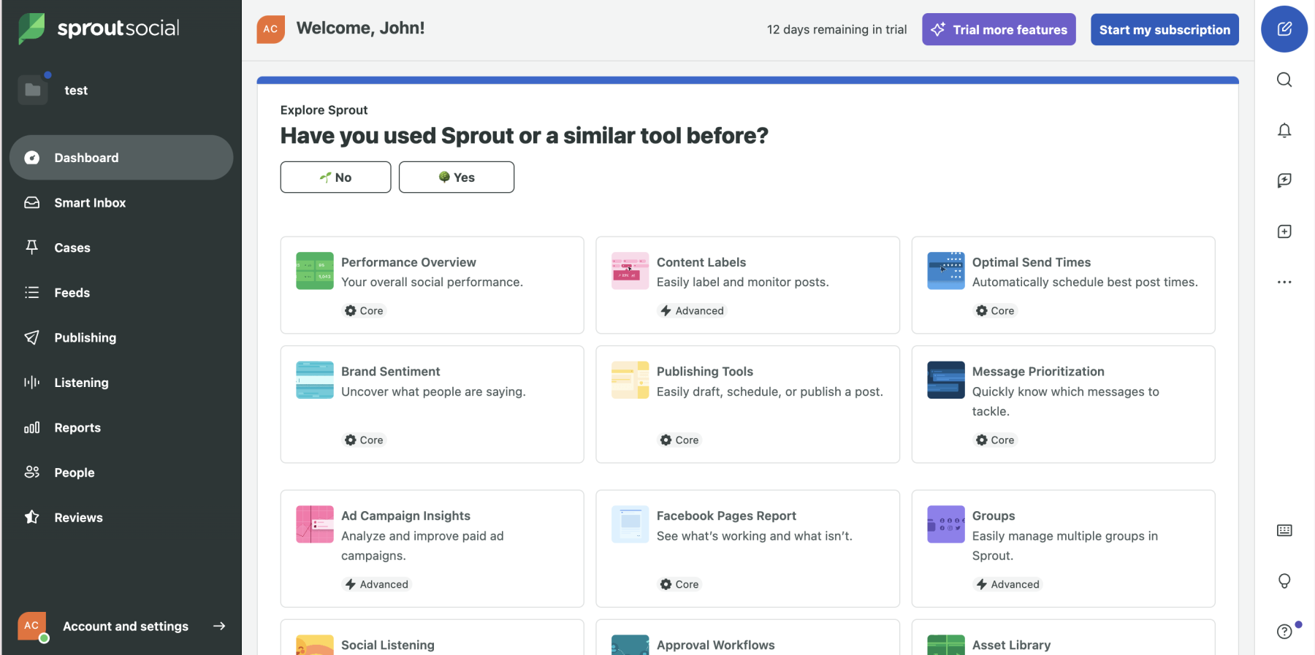Click Ad Campaign Insights thumbnail image
This screenshot has width=1315, height=655.
pos(315,524)
